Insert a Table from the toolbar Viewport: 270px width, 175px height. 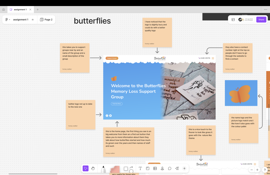click(x=155, y=168)
